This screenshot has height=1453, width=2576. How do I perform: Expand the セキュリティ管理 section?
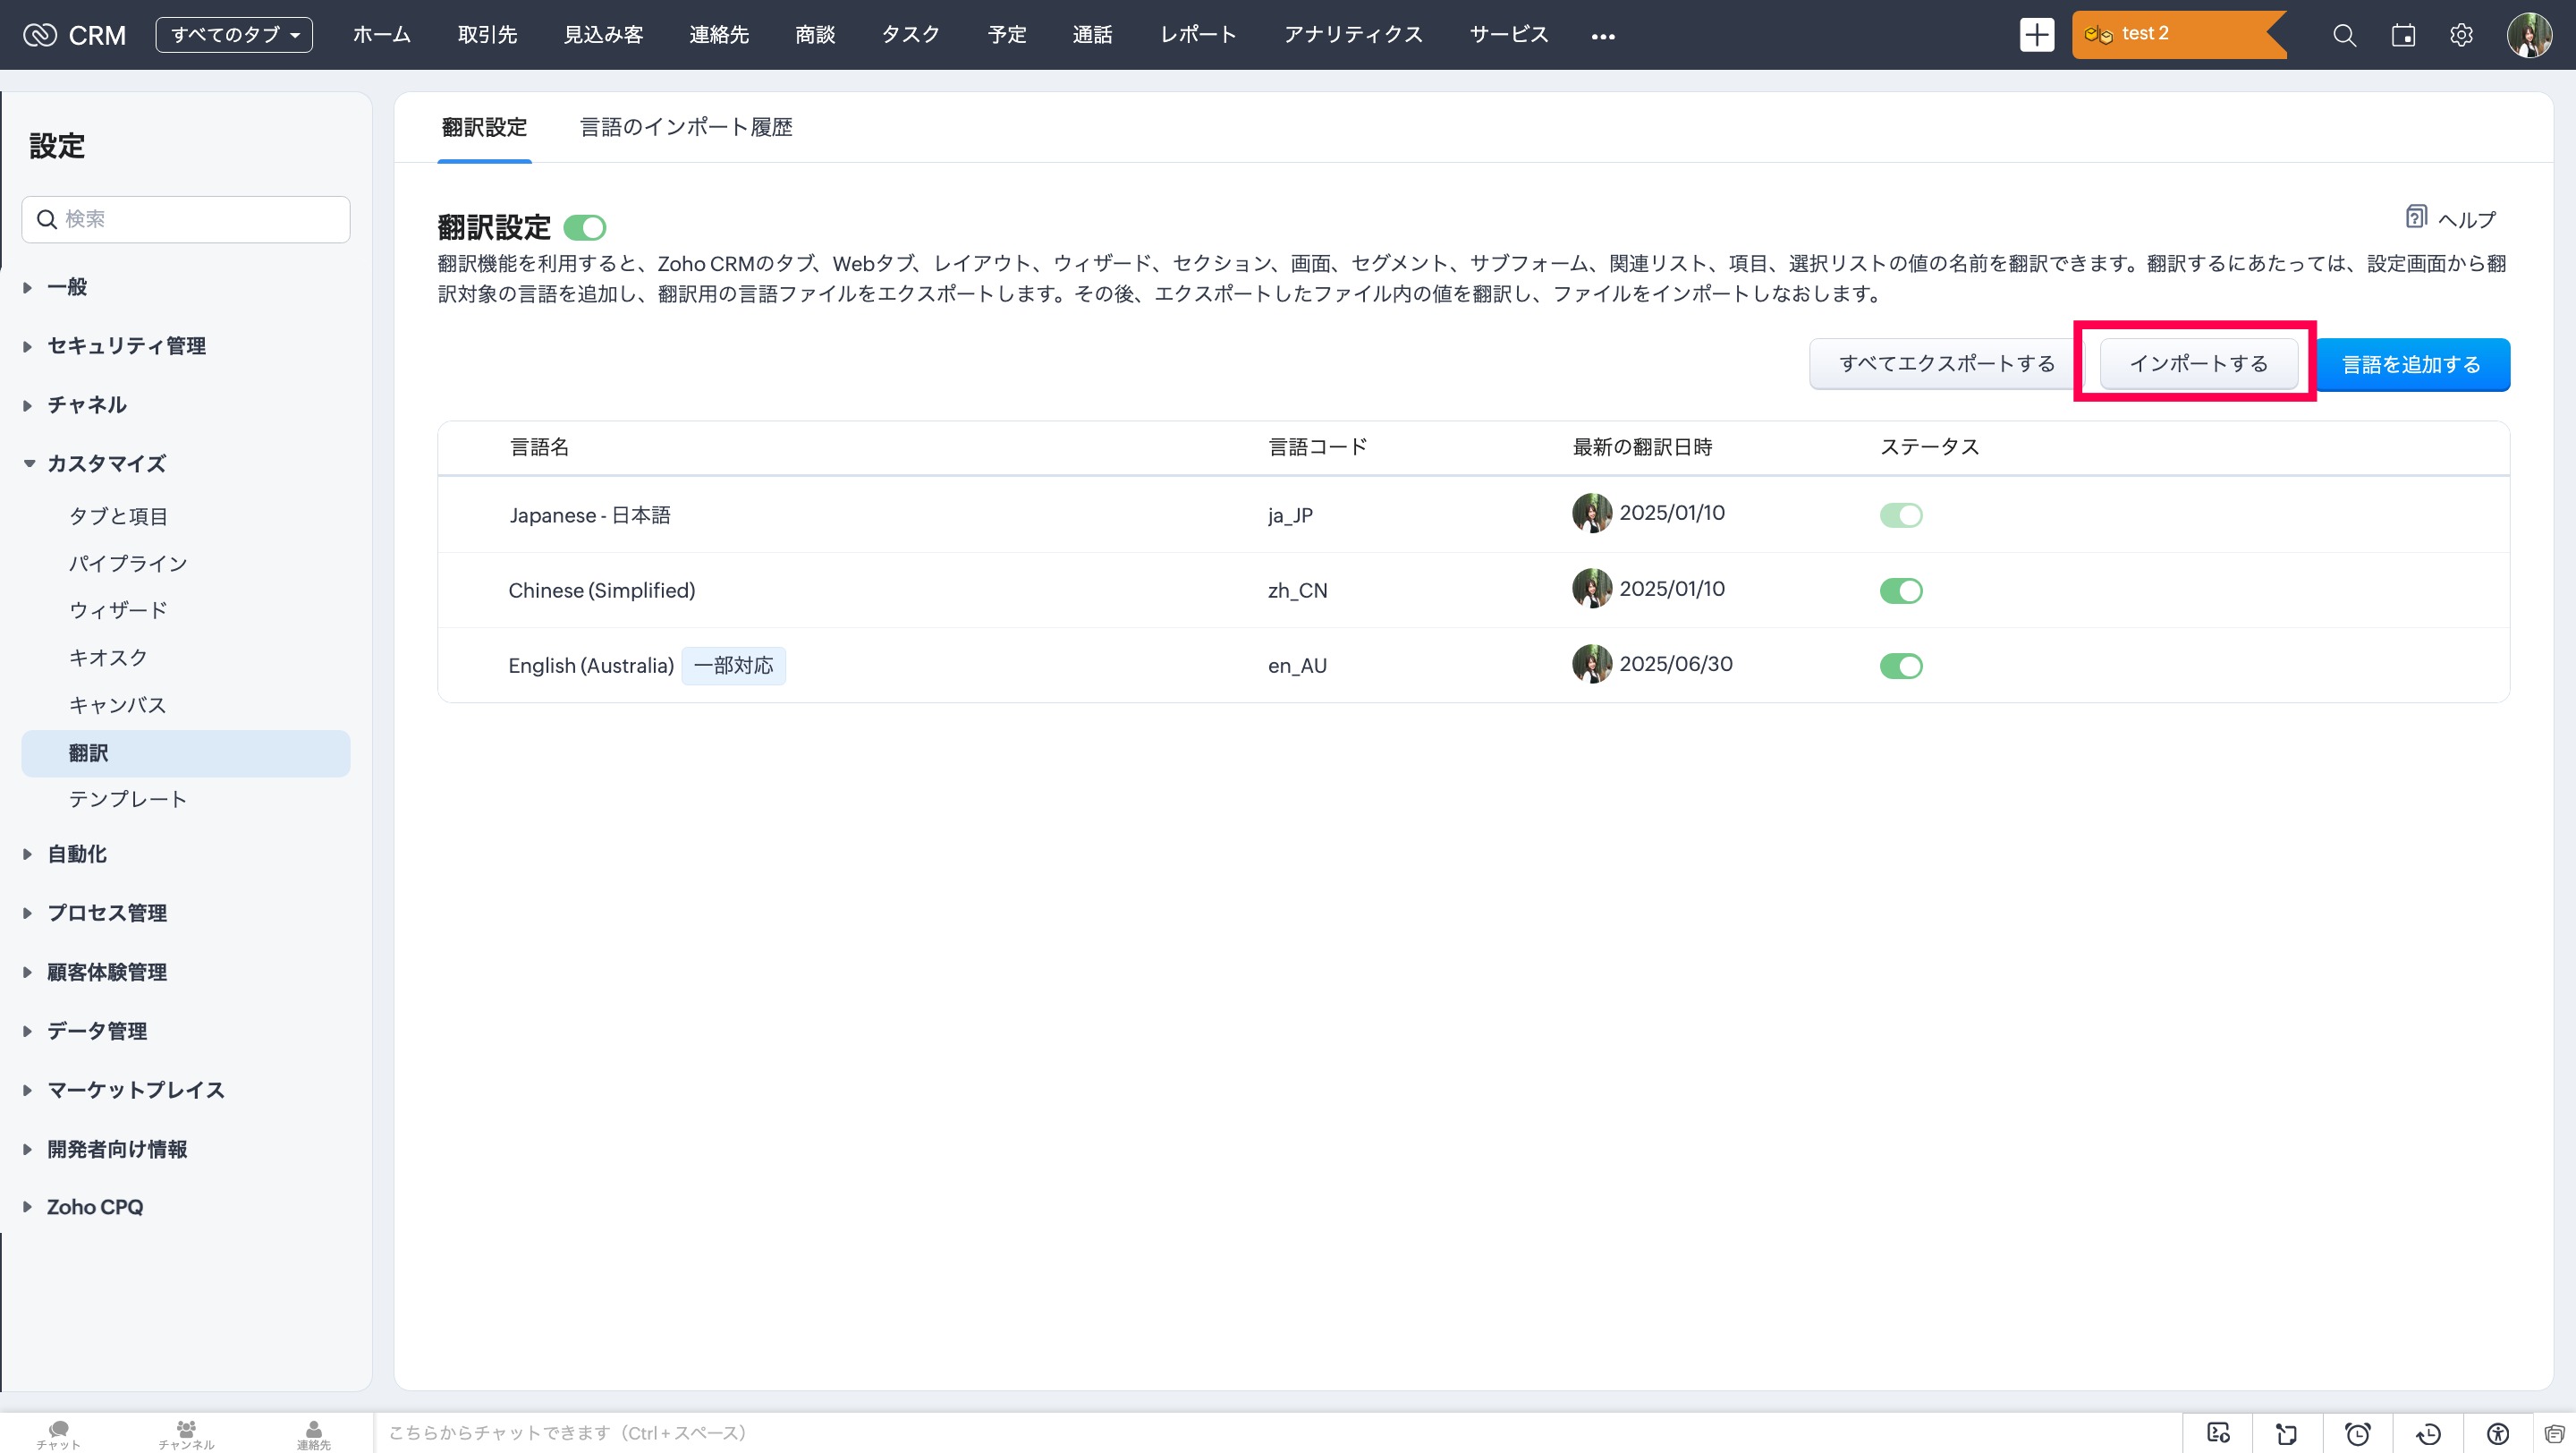(x=126, y=346)
